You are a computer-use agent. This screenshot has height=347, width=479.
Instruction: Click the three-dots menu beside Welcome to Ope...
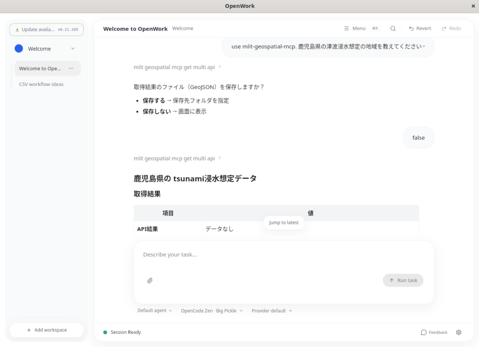click(x=71, y=68)
